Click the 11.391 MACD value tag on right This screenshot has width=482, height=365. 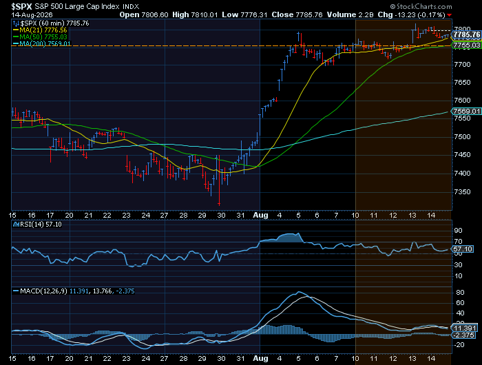(465, 328)
